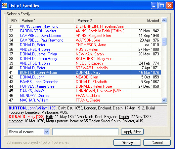Click the Apply Filter button
Image resolution: width=175 pixels, height=149 pixels.
point(132,132)
